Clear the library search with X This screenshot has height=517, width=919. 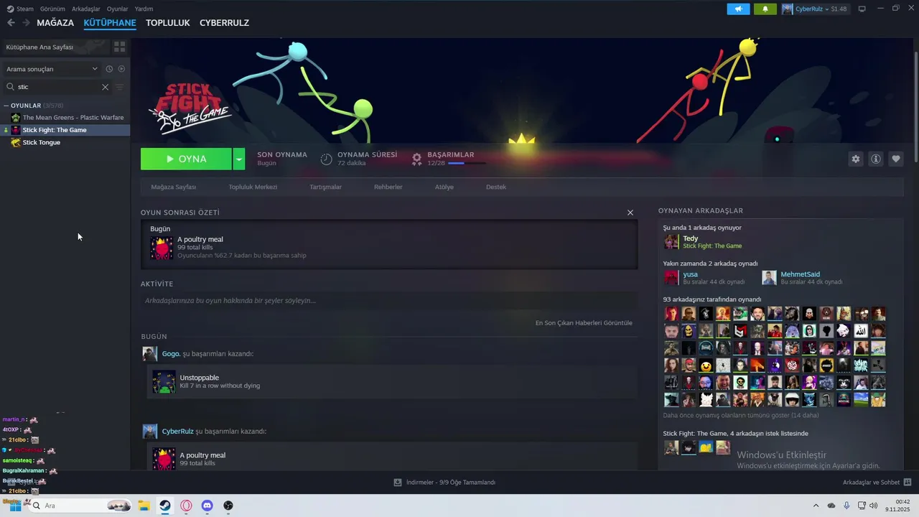tap(105, 87)
